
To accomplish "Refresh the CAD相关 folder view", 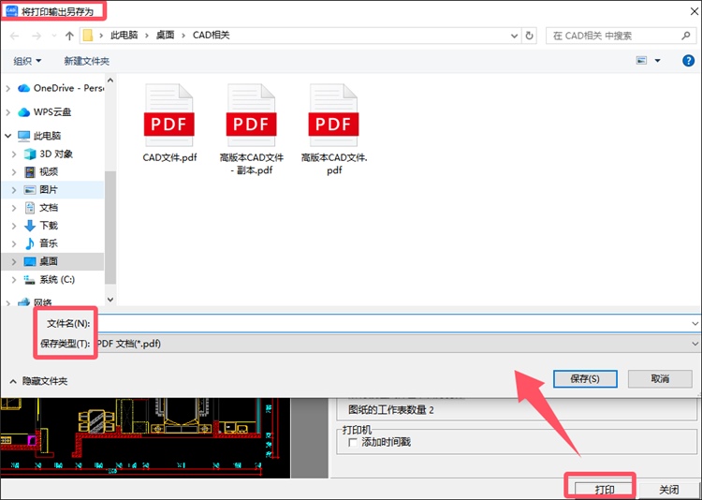I will point(530,36).
